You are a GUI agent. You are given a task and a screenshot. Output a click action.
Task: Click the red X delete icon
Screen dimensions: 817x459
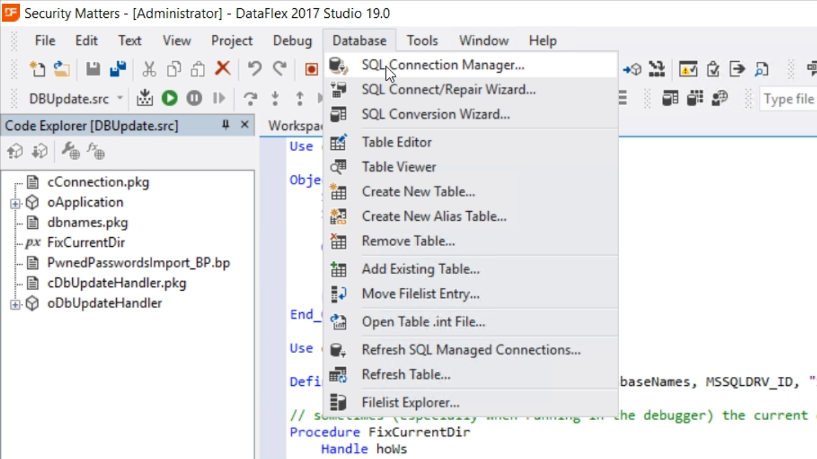(223, 69)
